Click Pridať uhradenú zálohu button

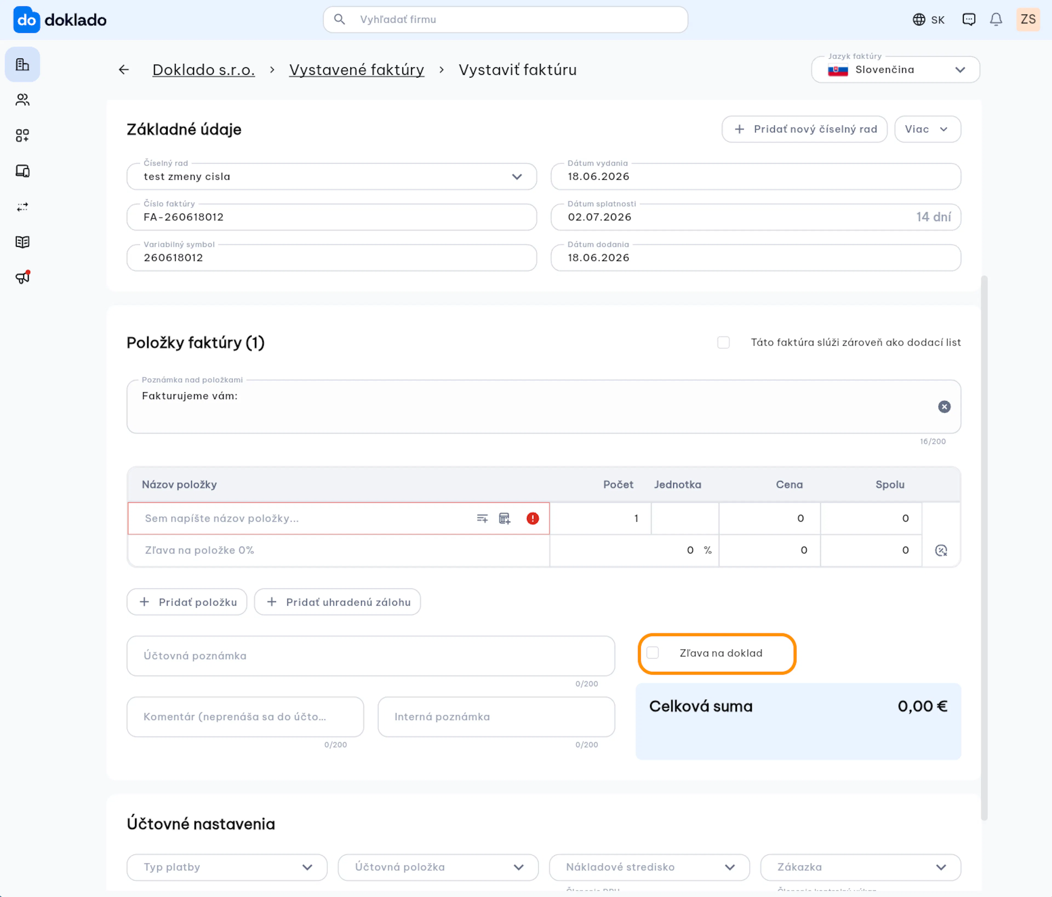click(338, 602)
